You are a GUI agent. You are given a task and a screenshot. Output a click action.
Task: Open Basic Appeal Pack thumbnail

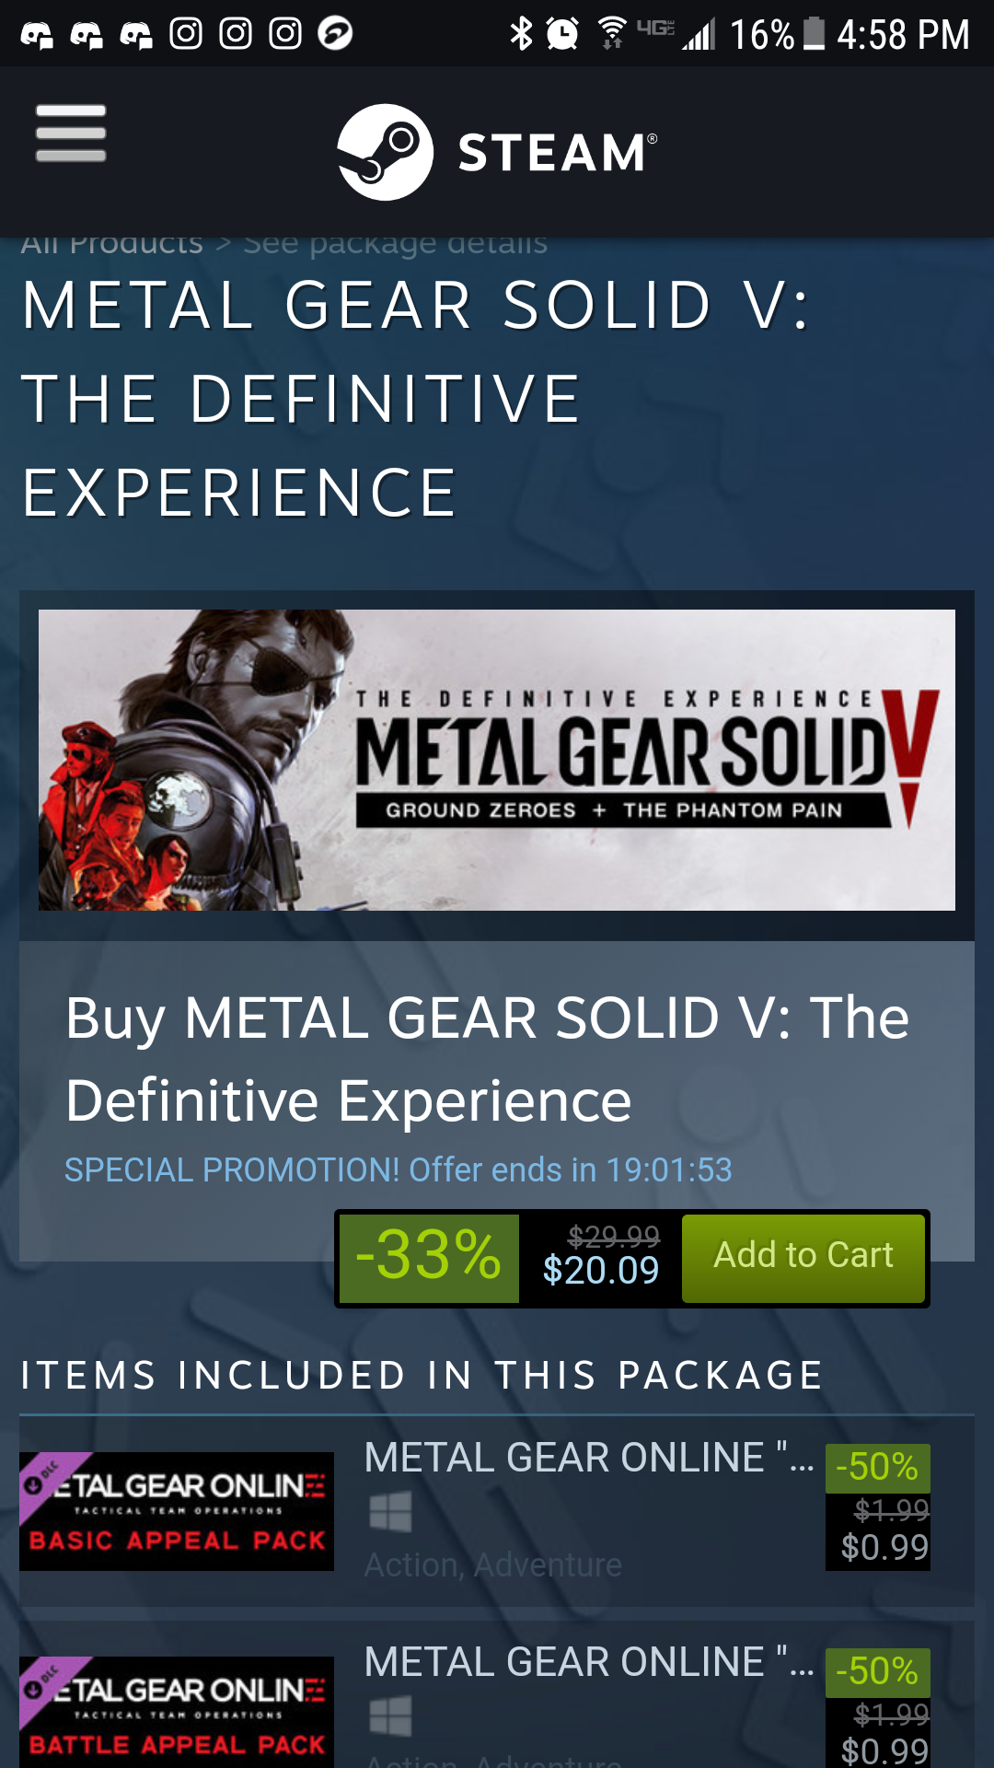pyautogui.click(x=177, y=1511)
